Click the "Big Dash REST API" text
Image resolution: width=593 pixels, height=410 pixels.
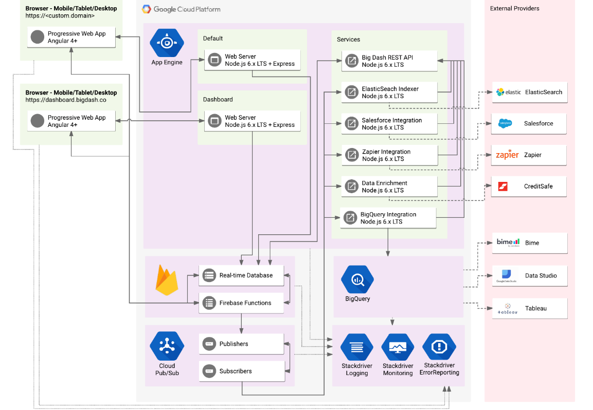387,58
